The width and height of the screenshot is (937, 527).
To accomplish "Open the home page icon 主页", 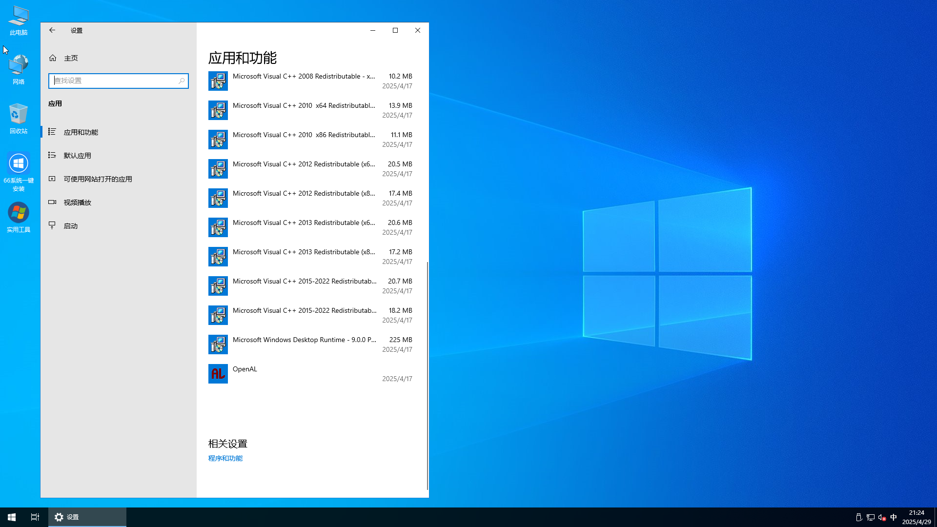I will coord(53,58).
